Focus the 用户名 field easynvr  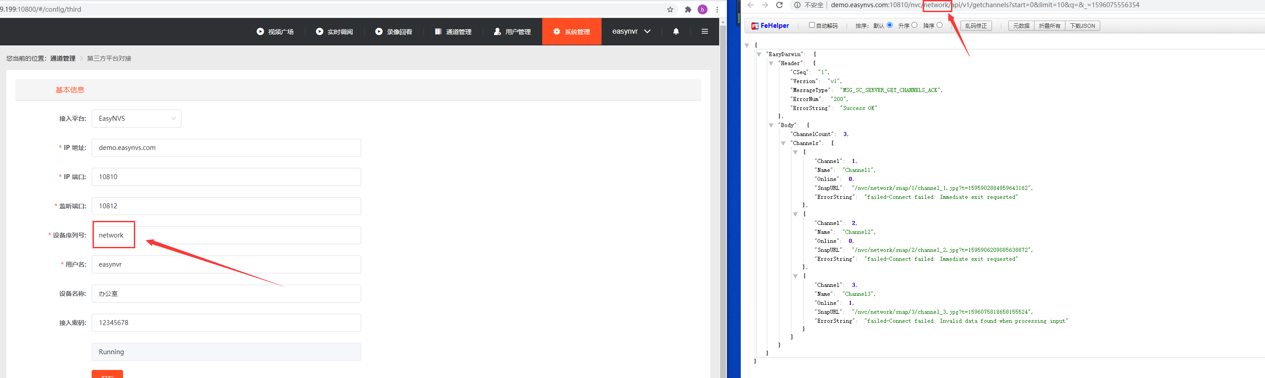point(226,264)
